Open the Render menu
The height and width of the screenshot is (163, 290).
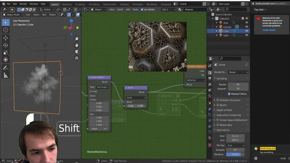[x=23, y=4]
